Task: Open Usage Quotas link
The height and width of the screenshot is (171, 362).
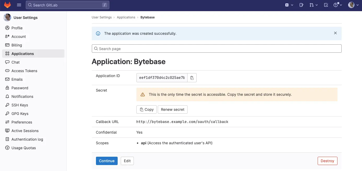Action: click(x=24, y=148)
